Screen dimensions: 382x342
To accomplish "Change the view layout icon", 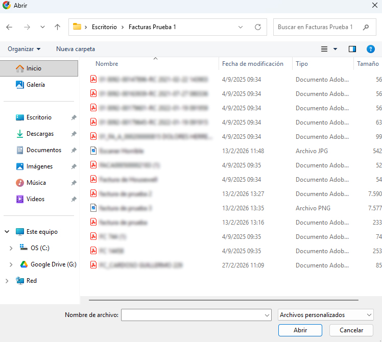I will [324, 49].
